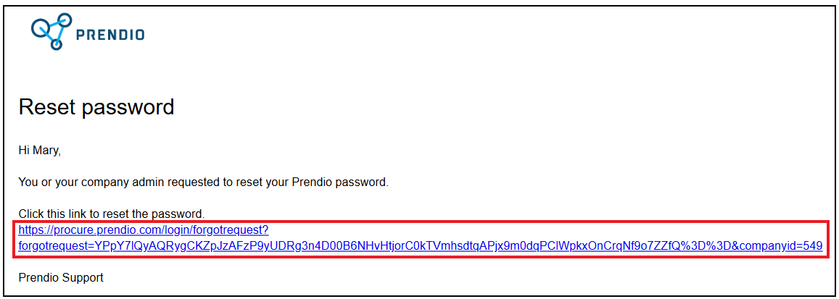Click the large left circle in logo
The image size is (839, 299).
[x=41, y=26]
